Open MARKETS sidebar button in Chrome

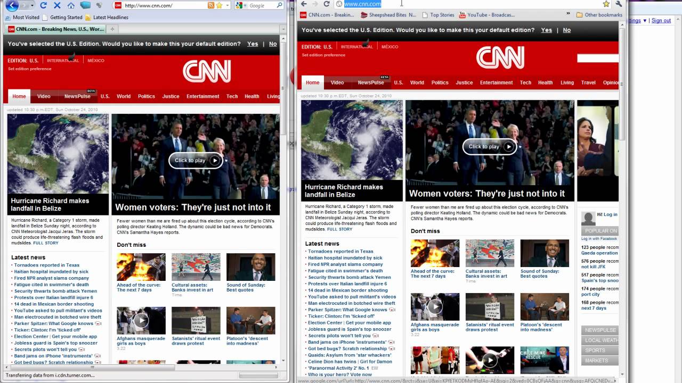(x=600, y=361)
